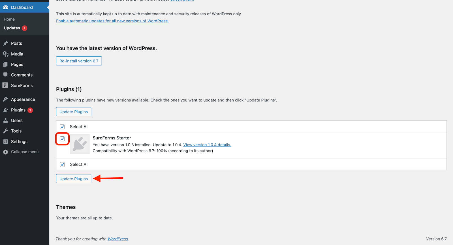The width and height of the screenshot is (453, 245).
Task: Click the Dashboard gauge icon
Action: (x=5, y=7)
